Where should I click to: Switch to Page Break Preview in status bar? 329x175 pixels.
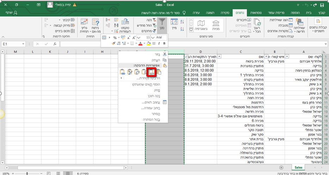(48, 174)
